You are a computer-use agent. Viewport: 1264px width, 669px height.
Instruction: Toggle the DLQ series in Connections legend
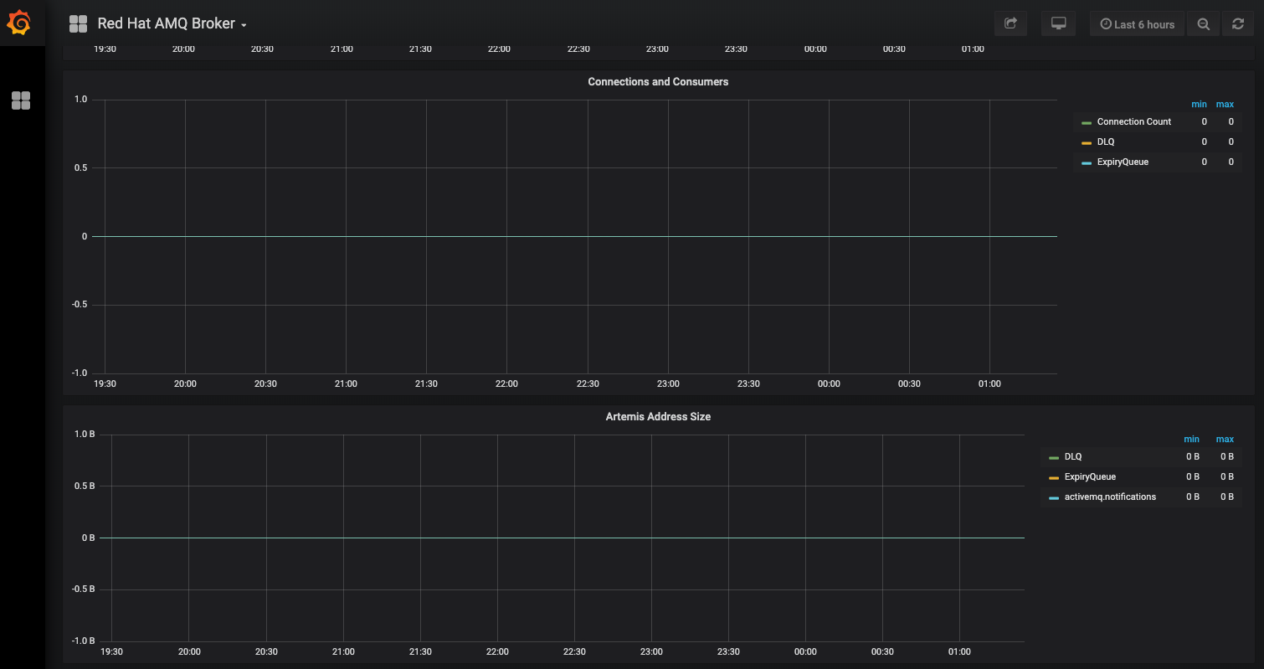coord(1106,142)
